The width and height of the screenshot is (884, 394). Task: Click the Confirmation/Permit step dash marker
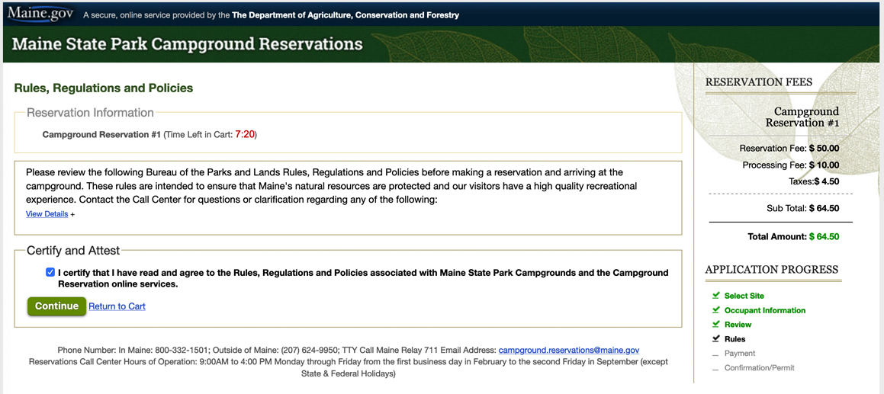click(716, 369)
